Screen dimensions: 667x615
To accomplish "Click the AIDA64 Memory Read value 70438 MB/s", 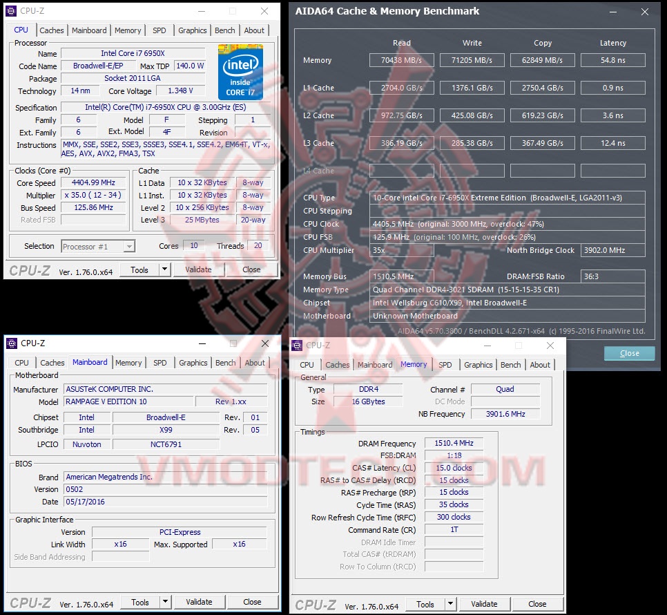I will click(x=402, y=60).
